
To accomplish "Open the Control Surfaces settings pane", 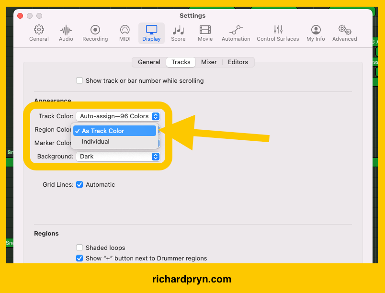I will tap(278, 33).
